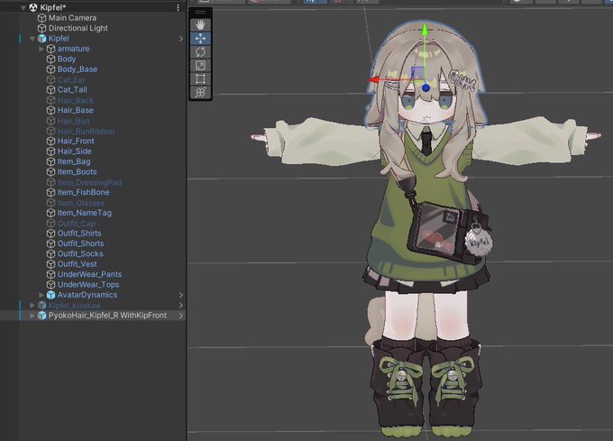
Task: Click the Unity logo icon beside Kipfel scene
Action: 33,7
